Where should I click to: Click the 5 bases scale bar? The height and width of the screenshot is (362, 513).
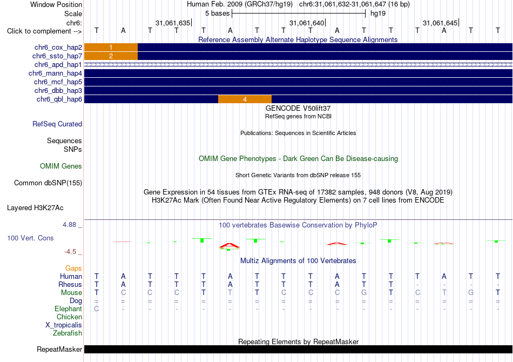(299, 14)
